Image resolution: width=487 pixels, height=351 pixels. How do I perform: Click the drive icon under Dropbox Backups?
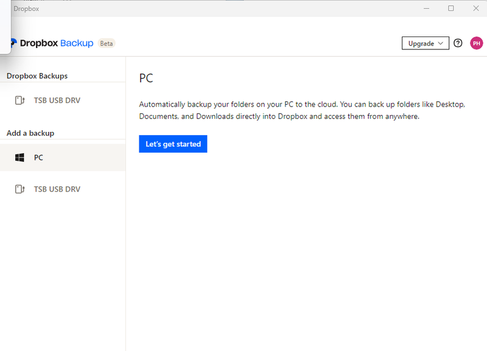pos(19,100)
